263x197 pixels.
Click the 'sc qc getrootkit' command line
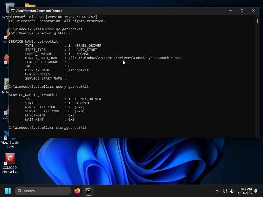pos(46,29)
